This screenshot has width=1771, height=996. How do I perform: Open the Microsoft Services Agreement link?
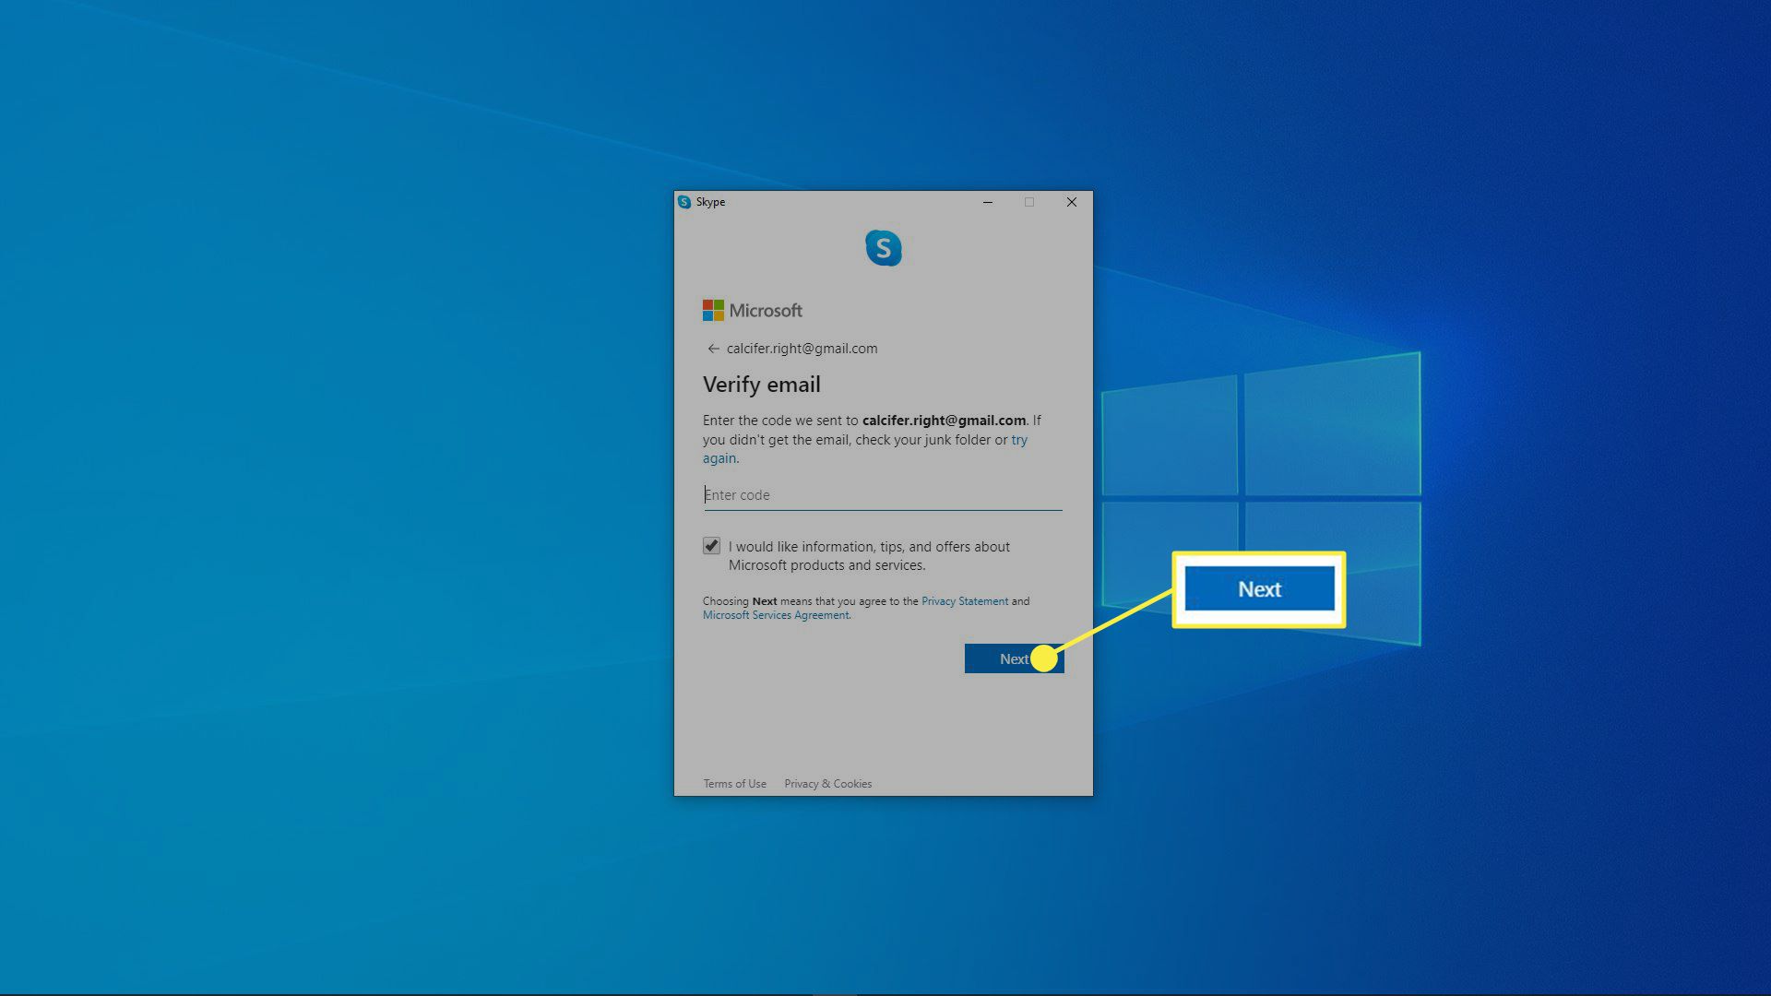(776, 615)
